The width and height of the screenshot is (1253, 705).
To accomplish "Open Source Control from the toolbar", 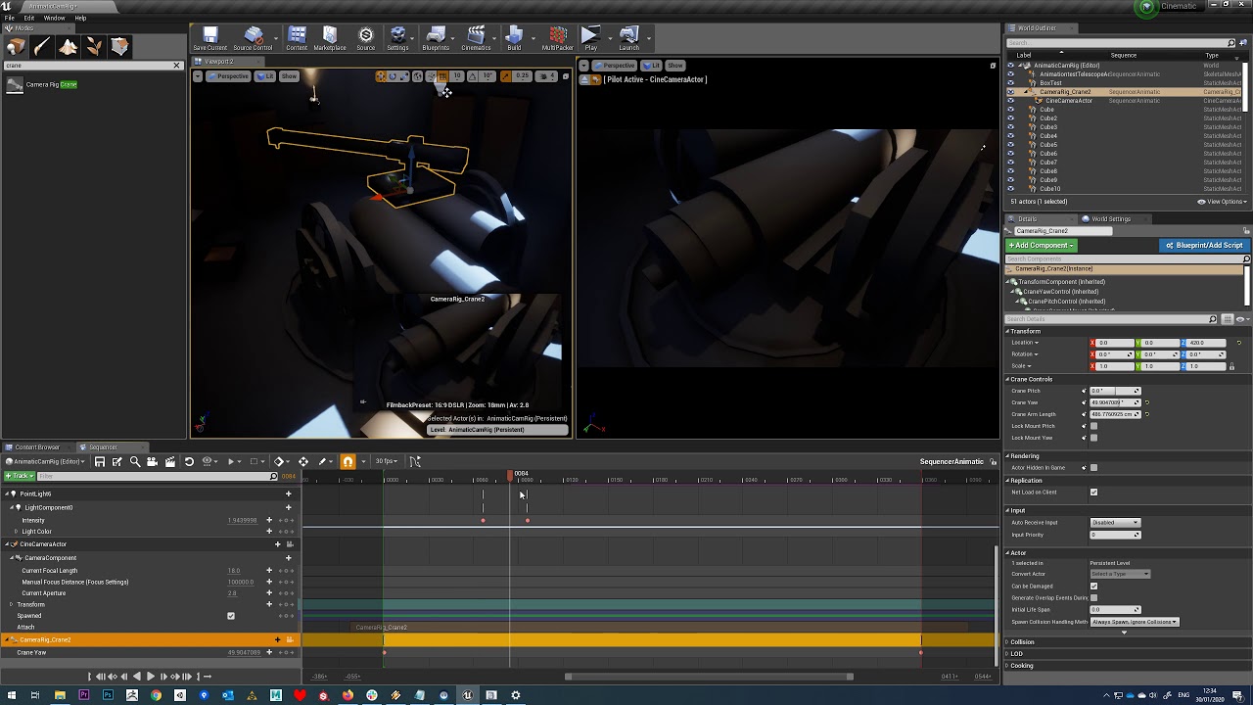I will pos(253,39).
